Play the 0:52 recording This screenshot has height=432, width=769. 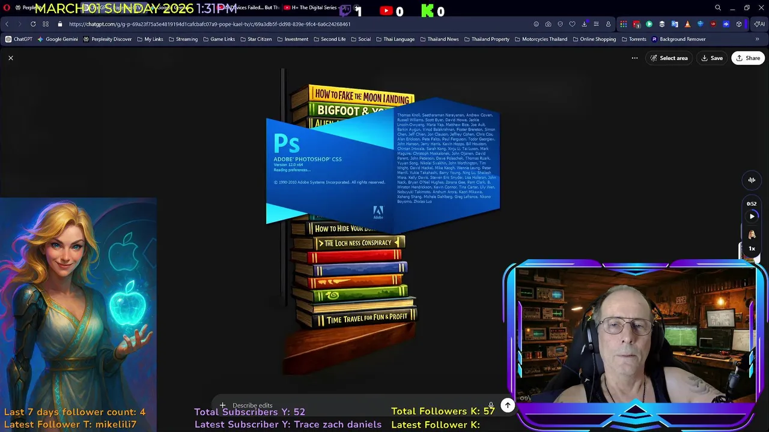tap(752, 217)
